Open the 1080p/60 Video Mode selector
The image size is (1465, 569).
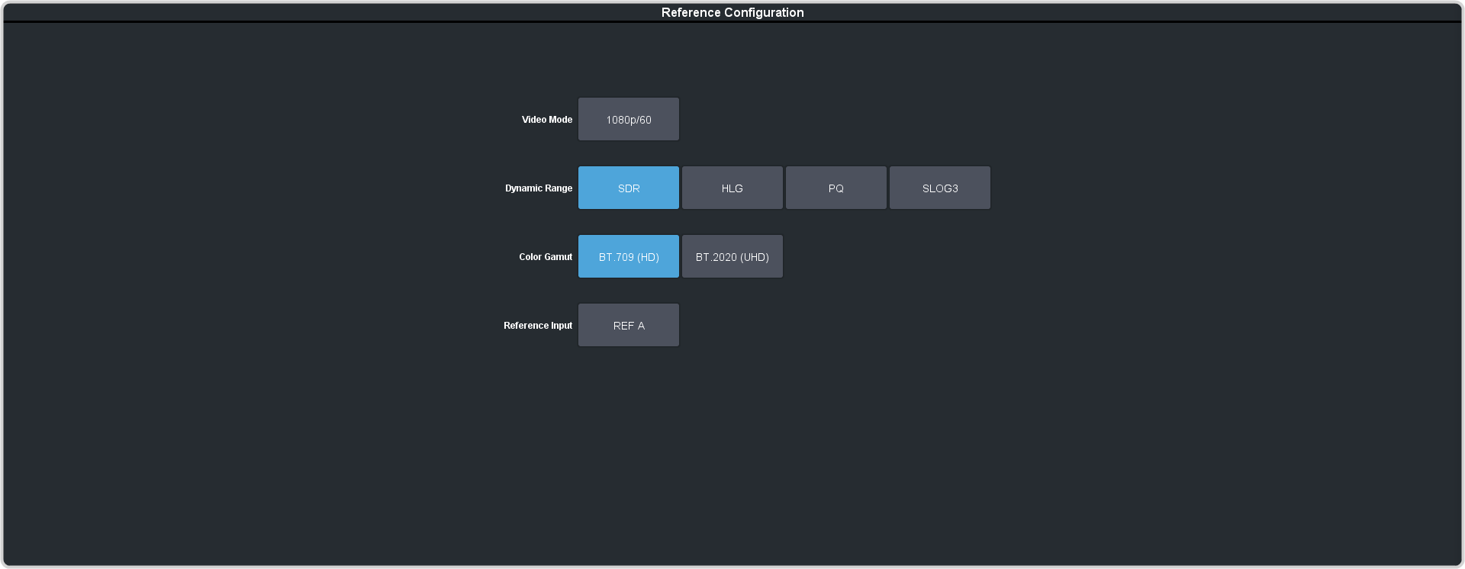click(x=629, y=119)
